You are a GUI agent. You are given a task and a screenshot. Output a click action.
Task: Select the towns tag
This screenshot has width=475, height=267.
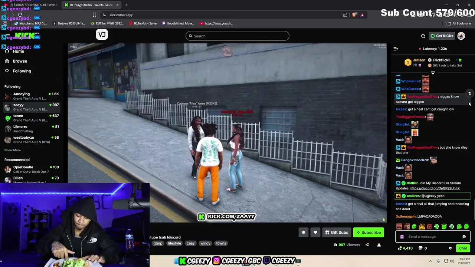(221, 243)
